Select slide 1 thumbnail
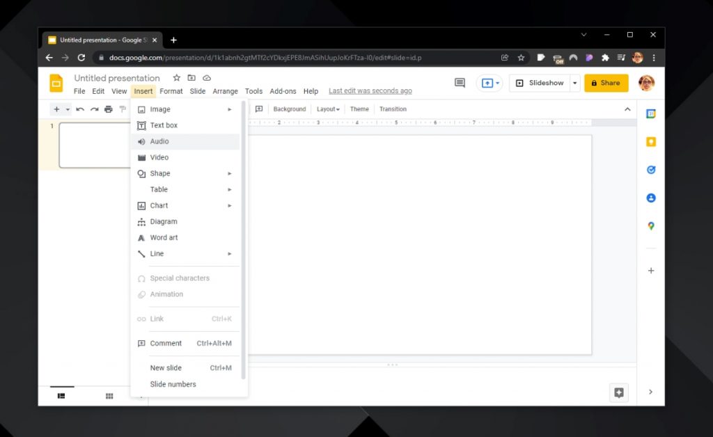713x437 pixels. click(x=95, y=145)
